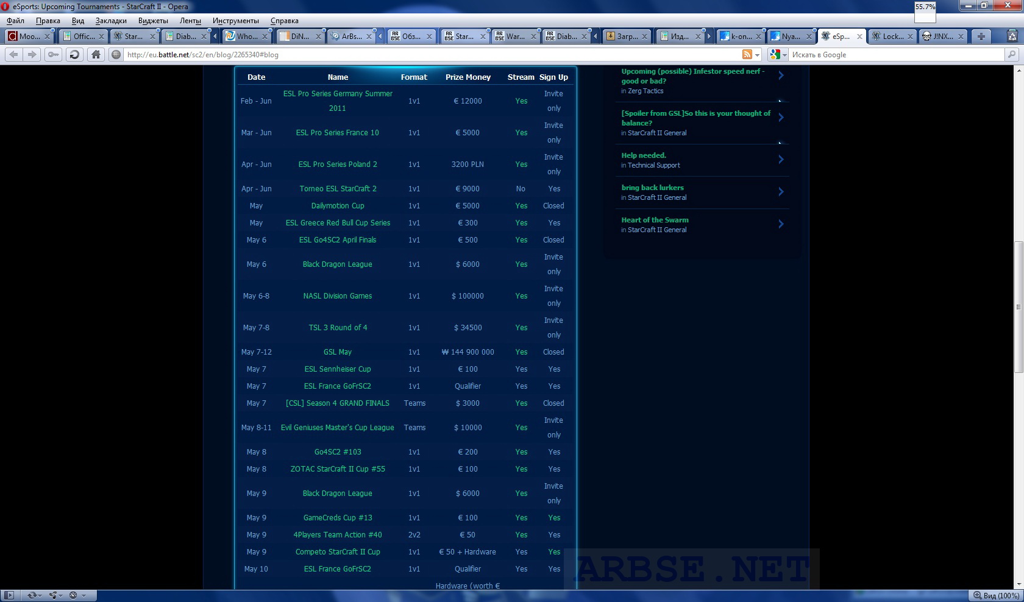Go to the home page
The image size is (1024, 602).
[x=96, y=54]
